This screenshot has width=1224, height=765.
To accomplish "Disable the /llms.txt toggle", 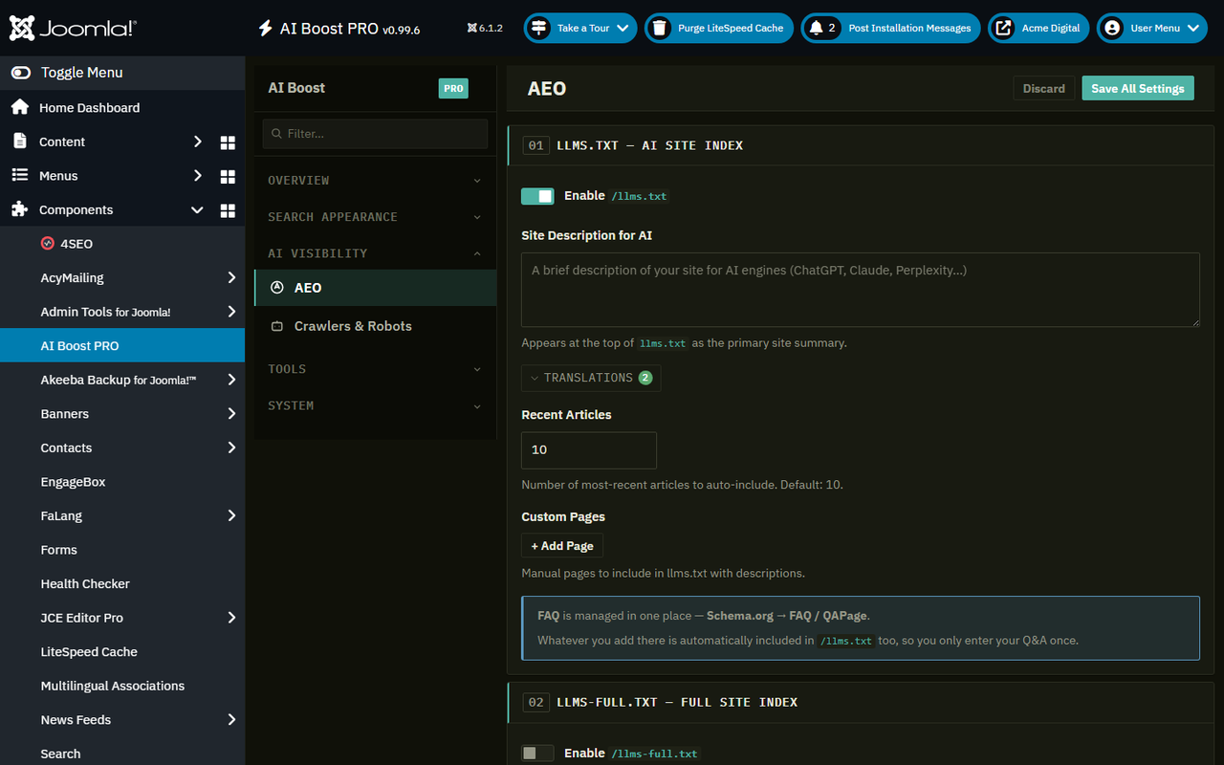I will coord(537,196).
